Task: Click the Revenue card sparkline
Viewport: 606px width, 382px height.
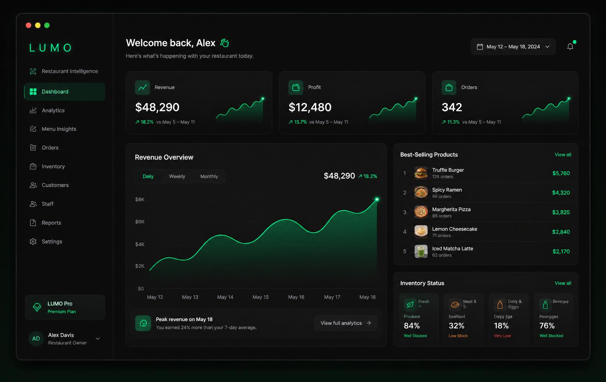Action: point(240,111)
